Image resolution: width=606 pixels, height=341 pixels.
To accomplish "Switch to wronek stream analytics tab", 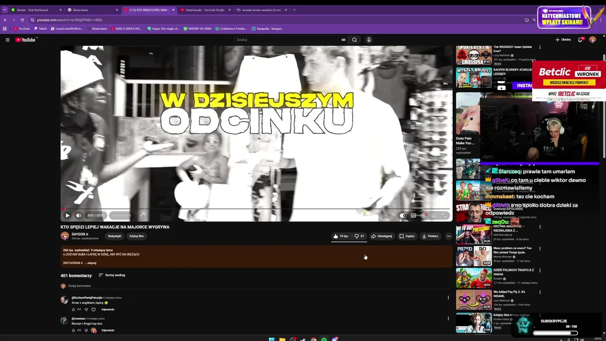I will (261, 10).
